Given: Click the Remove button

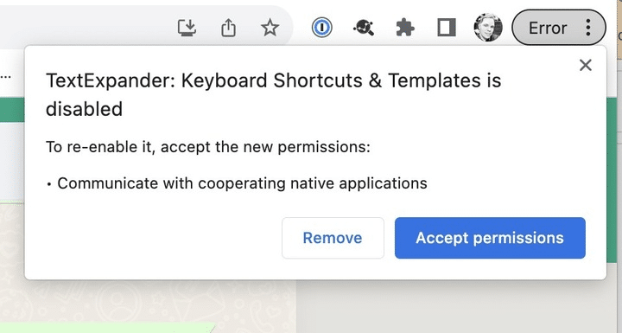Looking at the screenshot, I should (x=333, y=238).
